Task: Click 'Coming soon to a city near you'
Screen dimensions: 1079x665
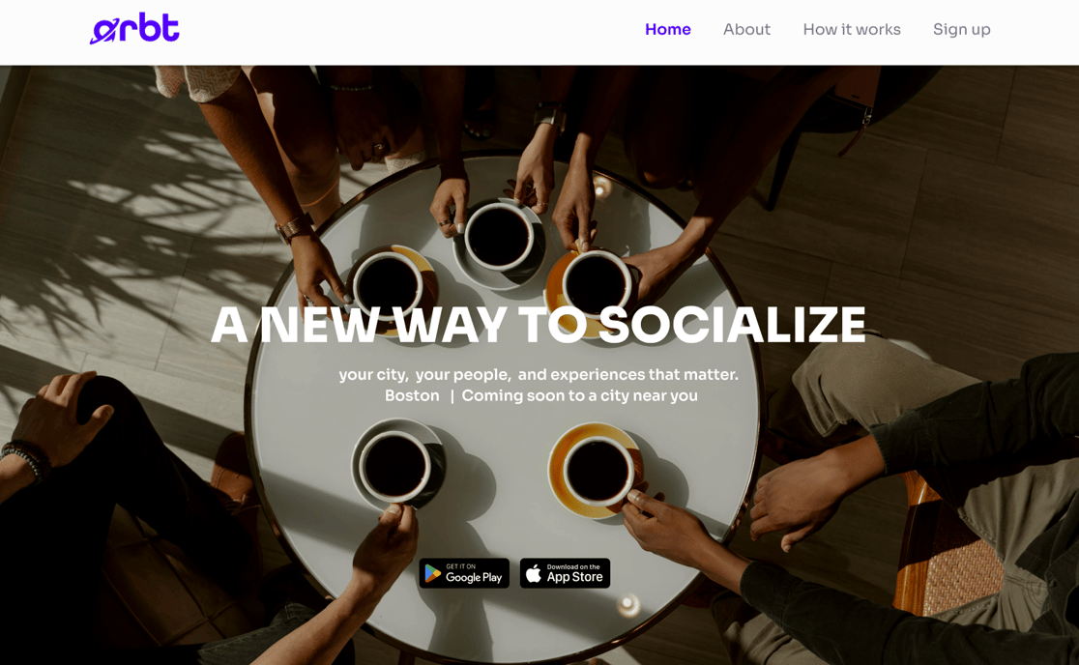Action: 579,396
